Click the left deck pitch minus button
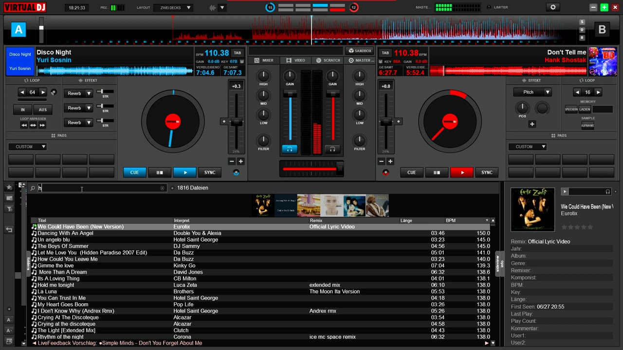This screenshot has width=623, height=350. click(232, 161)
